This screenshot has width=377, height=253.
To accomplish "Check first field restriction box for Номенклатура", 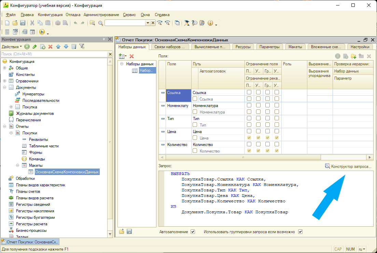I will point(249,105).
